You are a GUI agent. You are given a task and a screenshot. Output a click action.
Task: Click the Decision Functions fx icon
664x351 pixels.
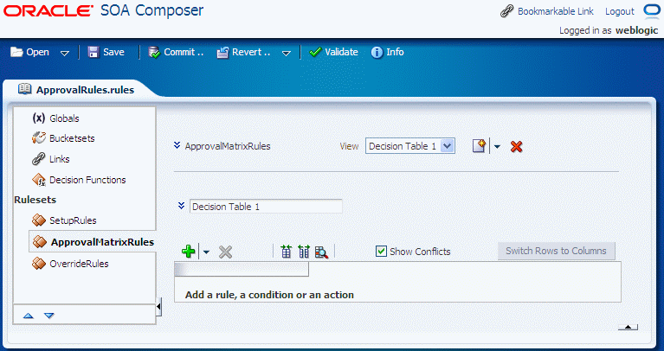[39, 180]
